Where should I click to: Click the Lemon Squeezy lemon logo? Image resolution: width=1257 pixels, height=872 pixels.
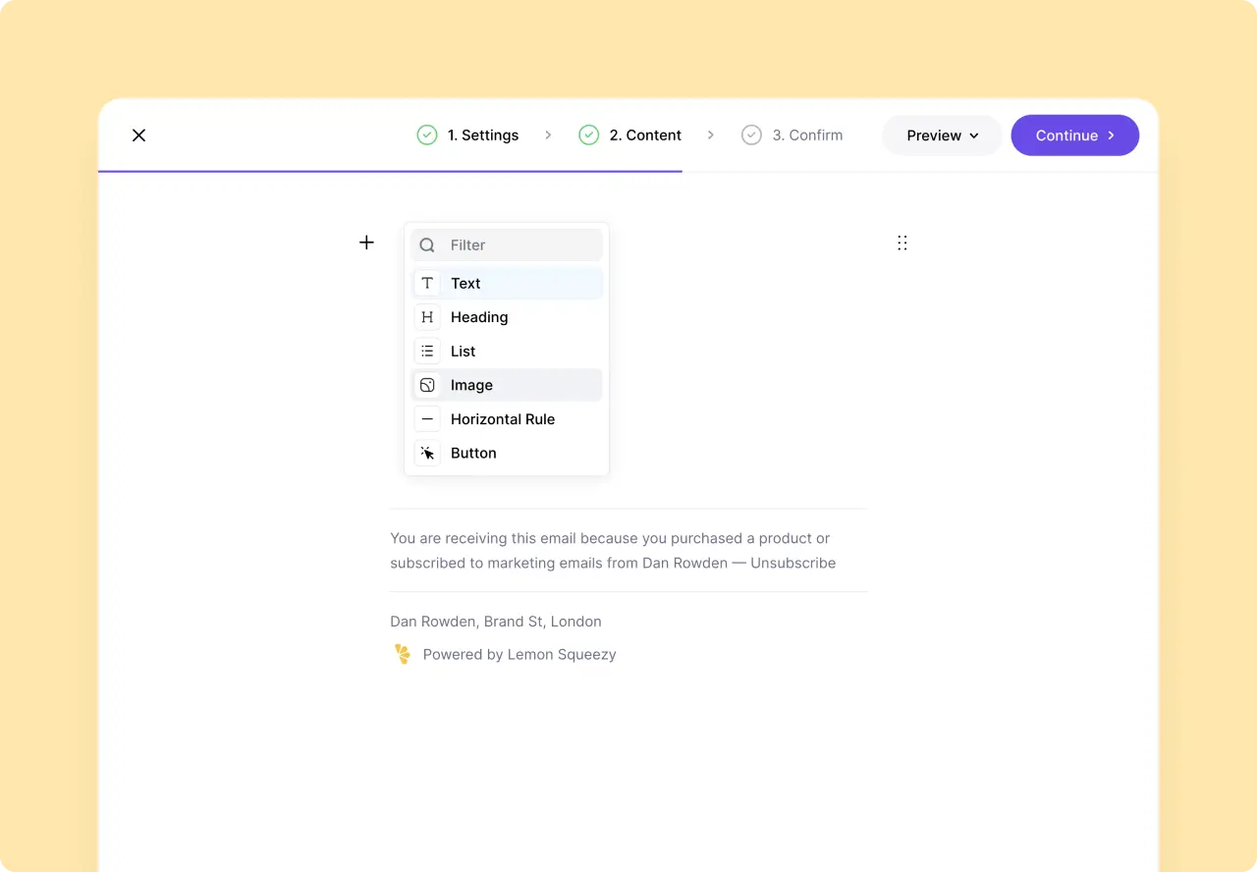click(401, 653)
